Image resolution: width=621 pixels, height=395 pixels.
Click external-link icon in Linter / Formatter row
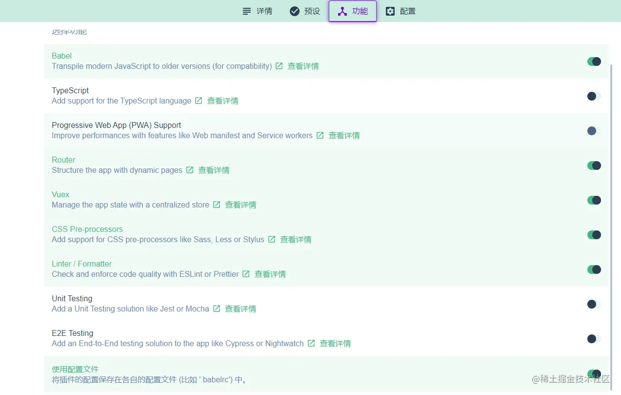point(246,274)
